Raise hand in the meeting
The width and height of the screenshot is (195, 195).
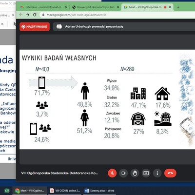coord(135,173)
